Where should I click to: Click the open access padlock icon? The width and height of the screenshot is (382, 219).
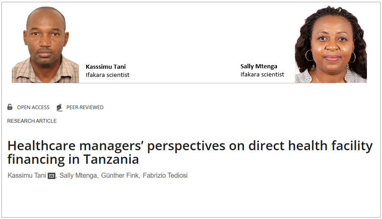click(10, 107)
